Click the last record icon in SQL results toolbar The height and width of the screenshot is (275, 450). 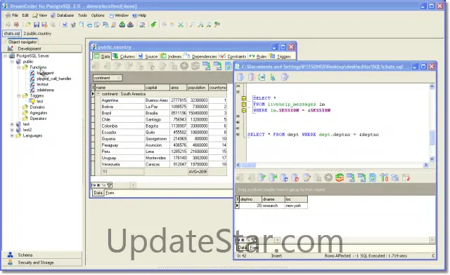pyautogui.click(x=273, y=177)
